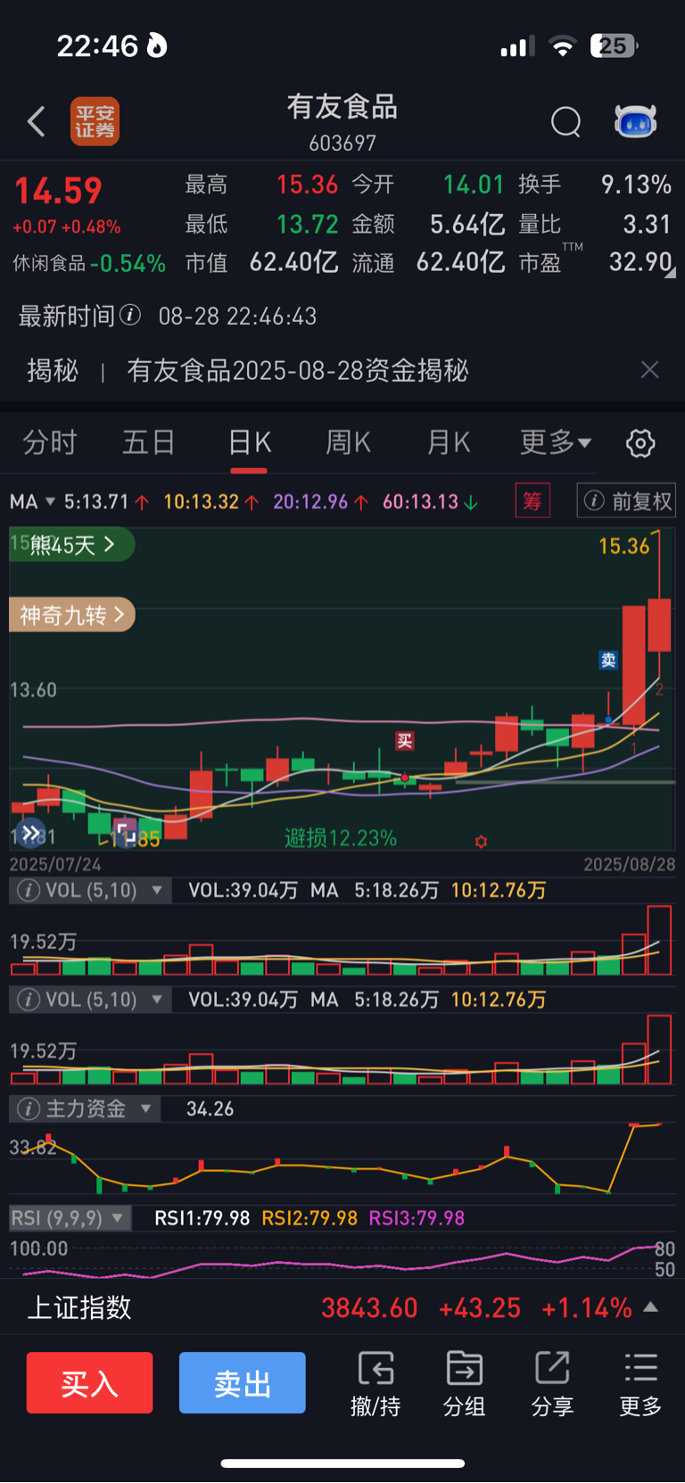Tap the blue 卖出 button
This screenshot has width=685, height=1483.
(x=243, y=1383)
